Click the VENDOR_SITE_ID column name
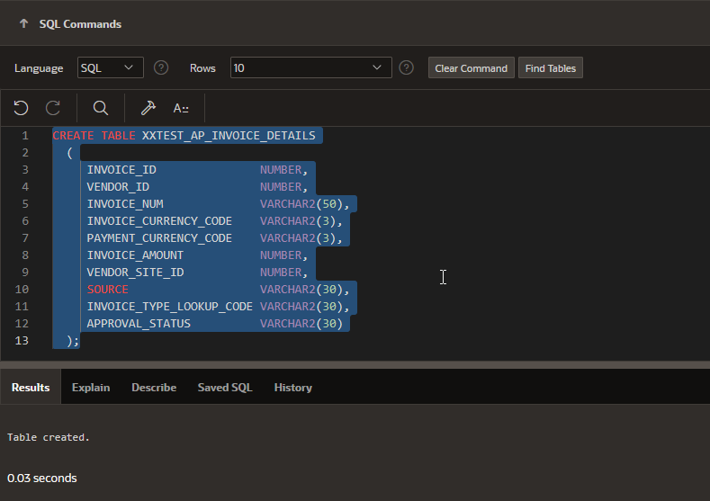710x501 pixels. point(135,273)
